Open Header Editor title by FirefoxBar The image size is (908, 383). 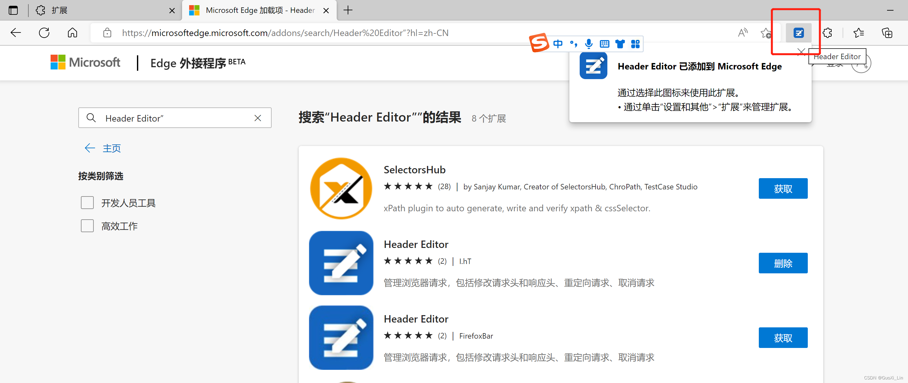tap(416, 319)
